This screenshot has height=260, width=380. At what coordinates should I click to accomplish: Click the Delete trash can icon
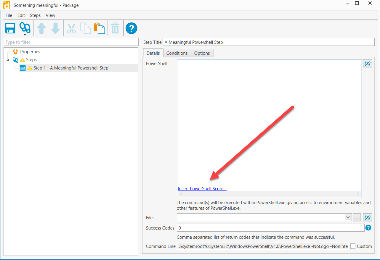115,29
